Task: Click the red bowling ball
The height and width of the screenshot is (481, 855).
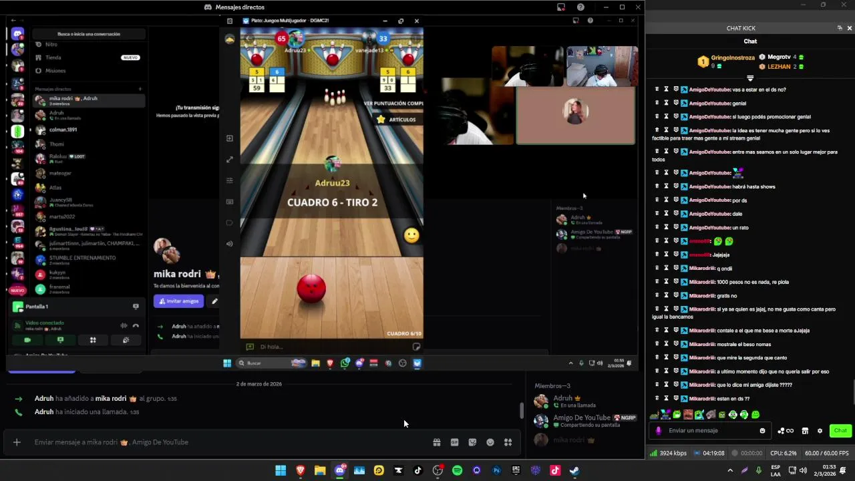Action: (x=311, y=289)
